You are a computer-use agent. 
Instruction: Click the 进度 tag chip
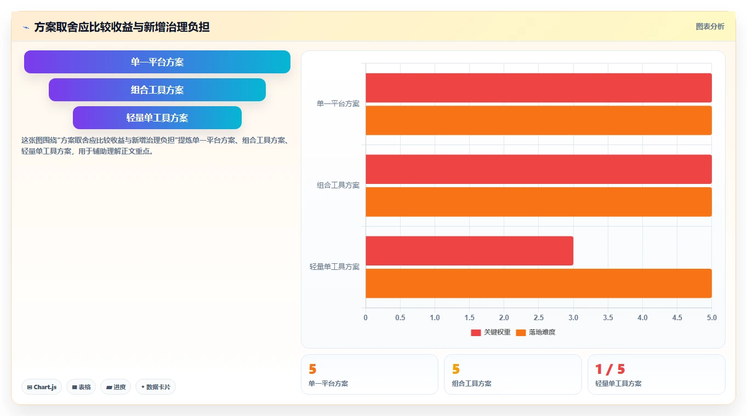pos(116,387)
